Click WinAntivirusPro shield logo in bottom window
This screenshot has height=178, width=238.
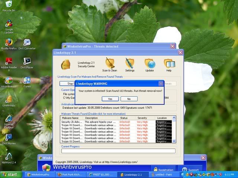[x=46, y=168]
